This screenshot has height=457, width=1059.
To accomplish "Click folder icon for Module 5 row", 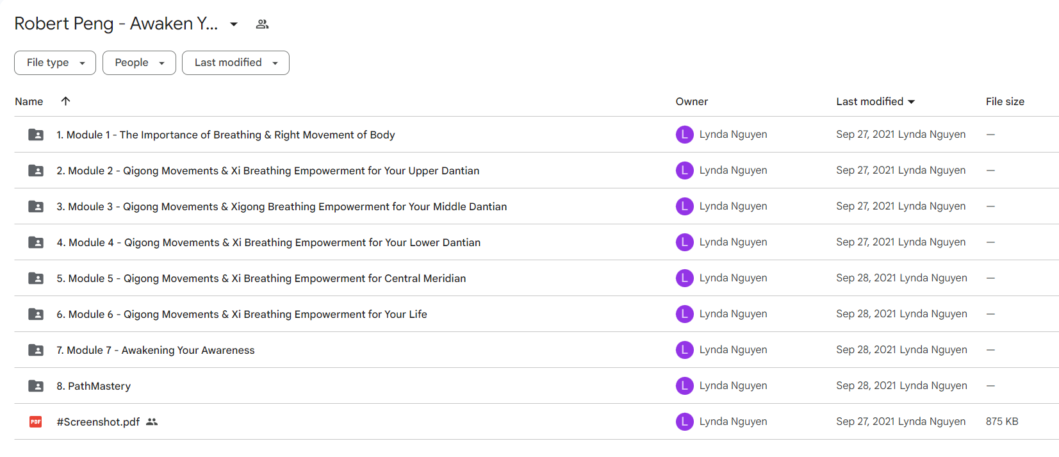I will coord(36,278).
